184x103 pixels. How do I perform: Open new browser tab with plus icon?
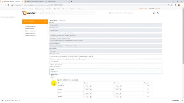[72, 2]
